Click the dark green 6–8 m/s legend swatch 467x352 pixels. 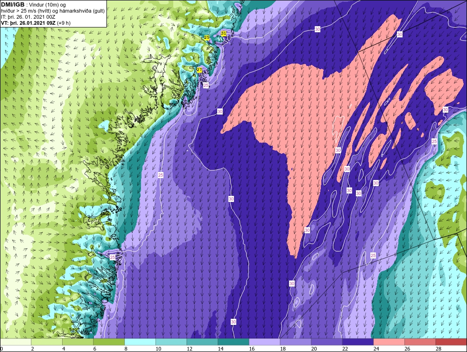coord(109,342)
